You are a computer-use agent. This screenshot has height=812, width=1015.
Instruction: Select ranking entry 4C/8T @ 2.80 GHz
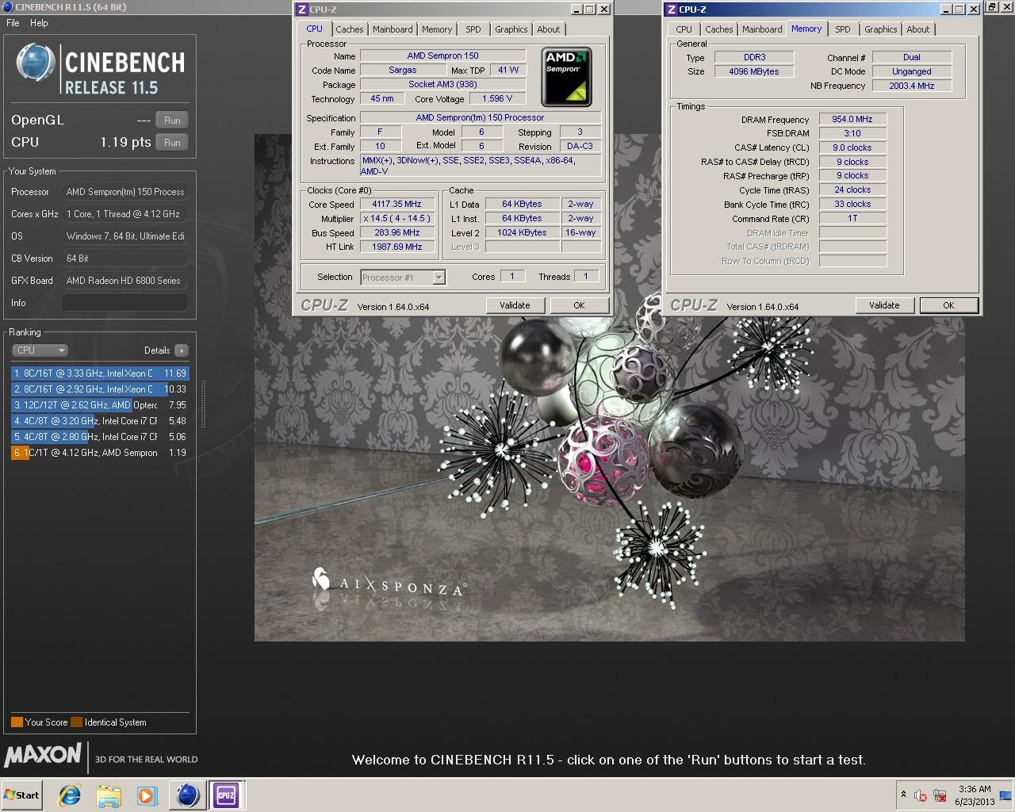pyautogui.click(x=100, y=437)
